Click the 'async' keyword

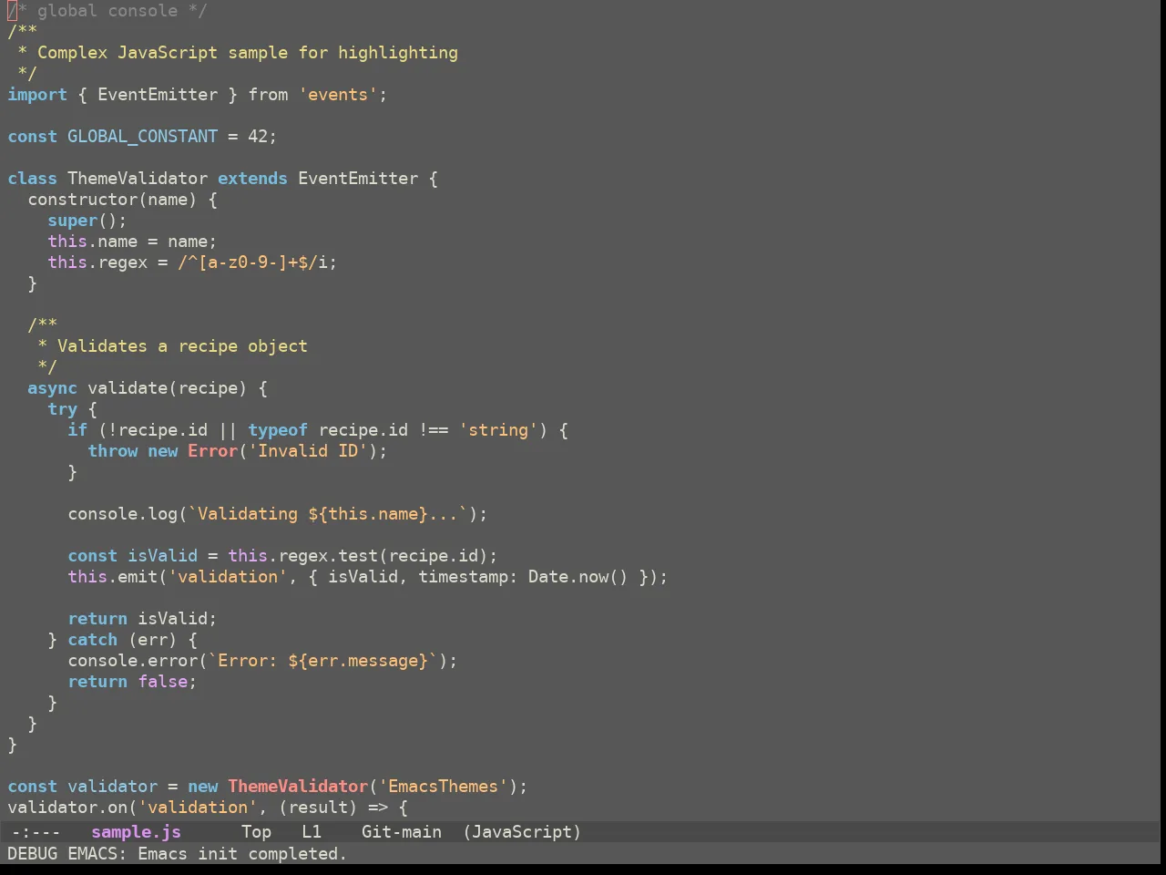point(53,388)
